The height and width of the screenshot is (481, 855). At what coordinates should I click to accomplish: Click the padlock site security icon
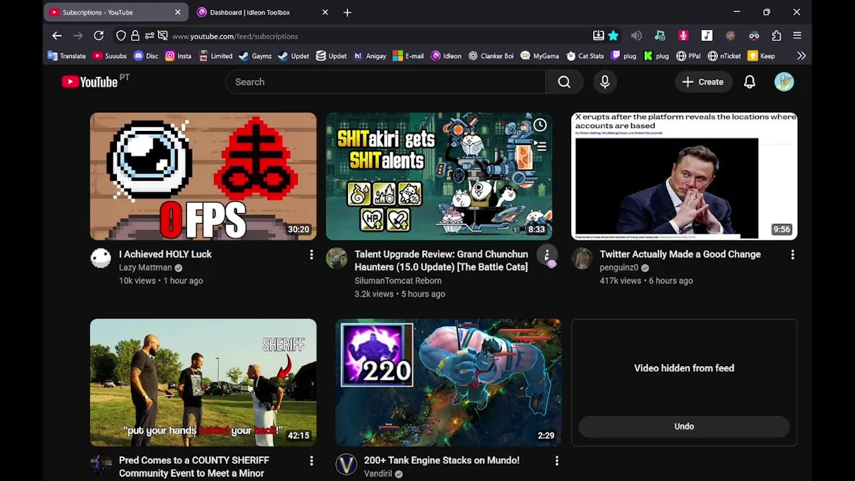coord(135,36)
